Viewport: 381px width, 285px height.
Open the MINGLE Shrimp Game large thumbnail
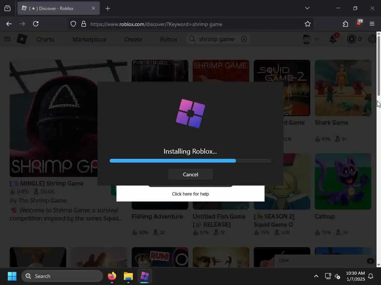pyautogui.click(x=54, y=118)
